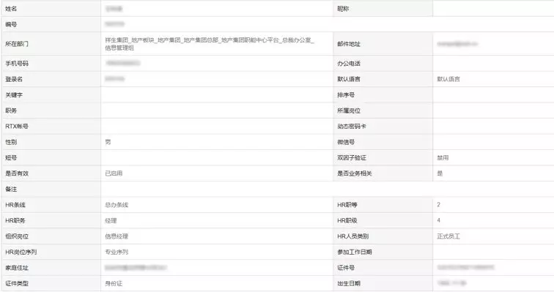Click the 职务 field label
Viewport: 554px width, 292px height.
click(x=11, y=111)
